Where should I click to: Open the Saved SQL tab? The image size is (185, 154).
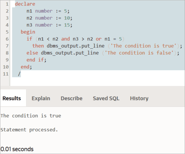tap(106, 98)
